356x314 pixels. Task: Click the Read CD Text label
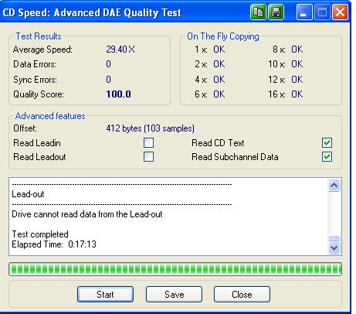218,143
